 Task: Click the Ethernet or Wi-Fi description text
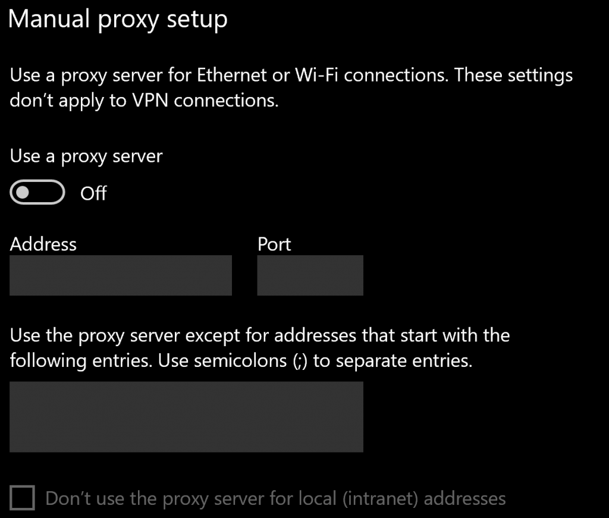pyautogui.click(x=290, y=87)
